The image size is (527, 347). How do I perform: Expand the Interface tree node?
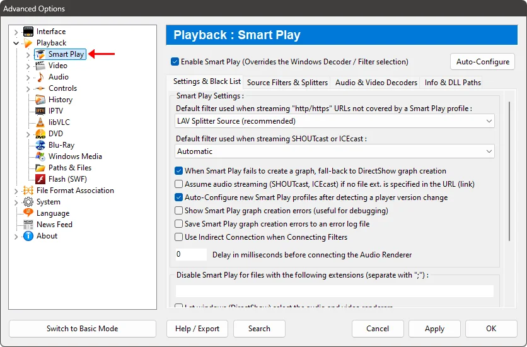pyautogui.click(x=16, y=32)
